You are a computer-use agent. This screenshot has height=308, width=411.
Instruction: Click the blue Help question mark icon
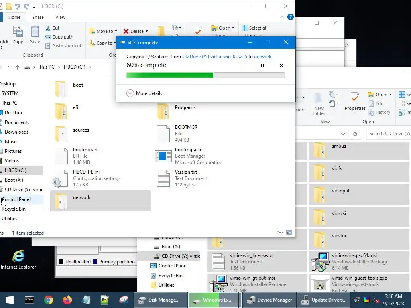291,17
